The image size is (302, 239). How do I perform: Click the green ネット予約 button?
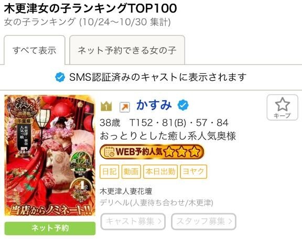pos(50,229)
